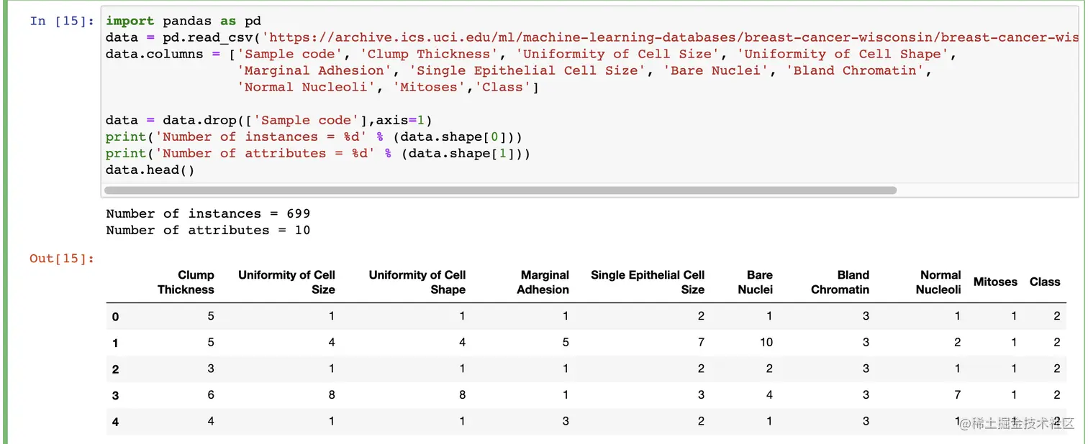This screenshot has width=1088, height=444.
Task: Click the value 10 under Bare Nuclei
Action: (766, 342)
